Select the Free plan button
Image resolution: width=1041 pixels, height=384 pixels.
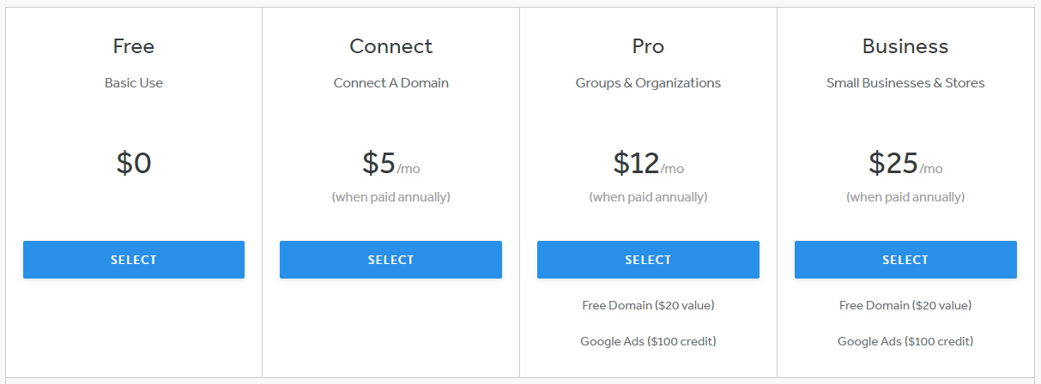tap(134, 260)
